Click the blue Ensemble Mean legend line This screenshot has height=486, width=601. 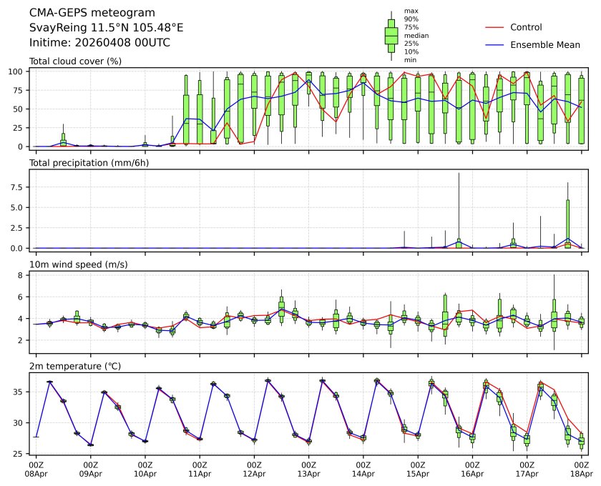pos(495,45)
